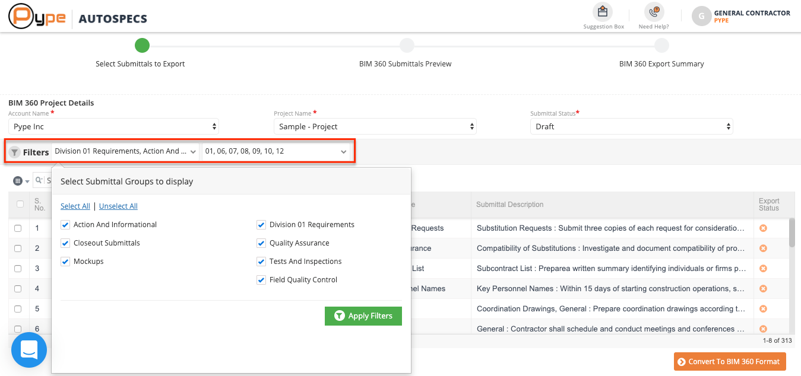The height and width of the screenshot is (376, 801).
Task: Click the Need Help phone icon
Action: (x=654, y=12)
